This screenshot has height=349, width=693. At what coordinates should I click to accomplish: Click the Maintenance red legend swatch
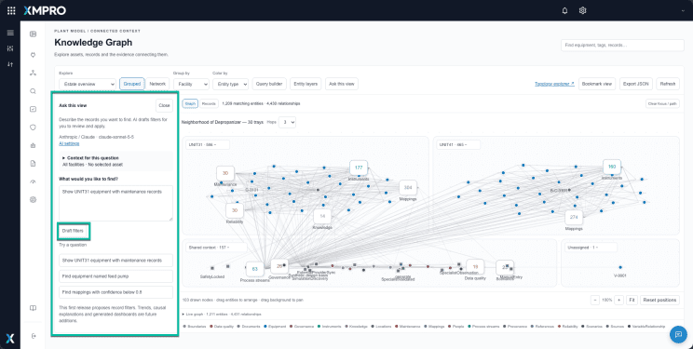pyautogui.click(x=397, y=327)
